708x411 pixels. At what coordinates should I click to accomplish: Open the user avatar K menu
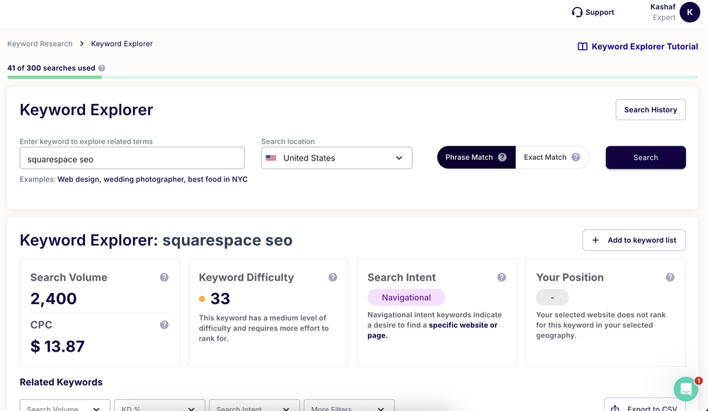pos(690,12)
